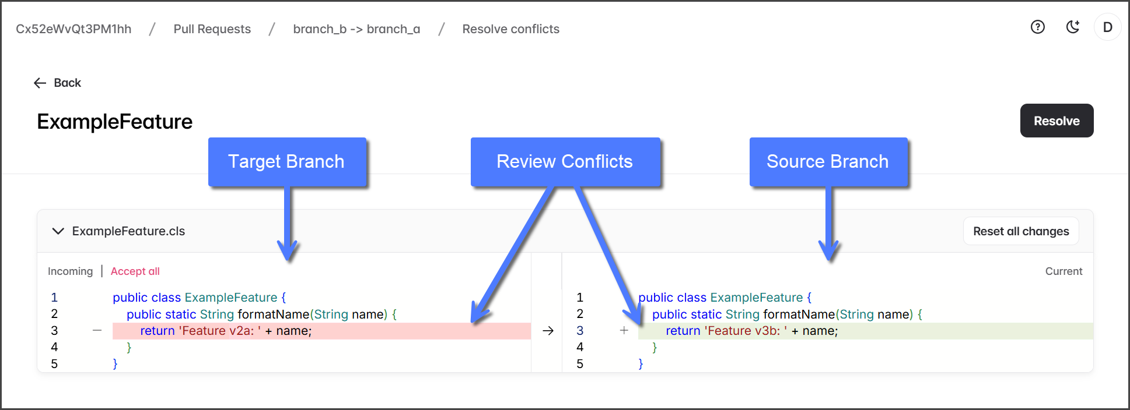The image size is (1130, 410).
Task: Click the plus icon on current line 3
Action: pos(624,331)
